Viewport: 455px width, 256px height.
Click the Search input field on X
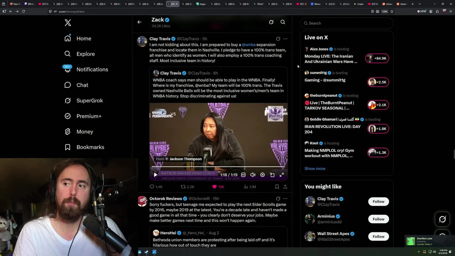click(x=347, y=23)
